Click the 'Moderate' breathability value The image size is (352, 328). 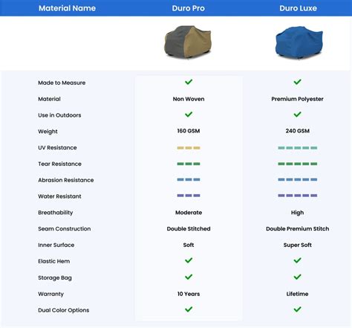(x=189, y=213)
